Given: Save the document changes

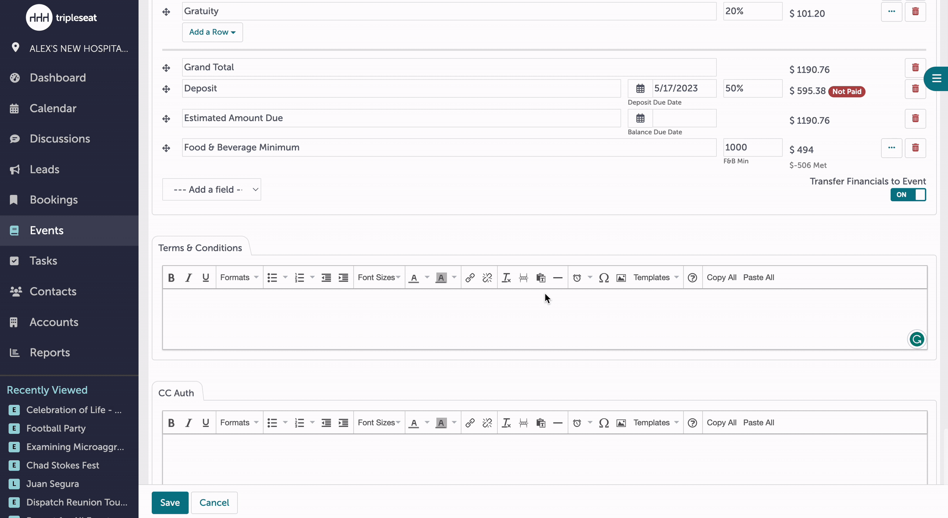Looking at the screenshot, I should [170, 502].
